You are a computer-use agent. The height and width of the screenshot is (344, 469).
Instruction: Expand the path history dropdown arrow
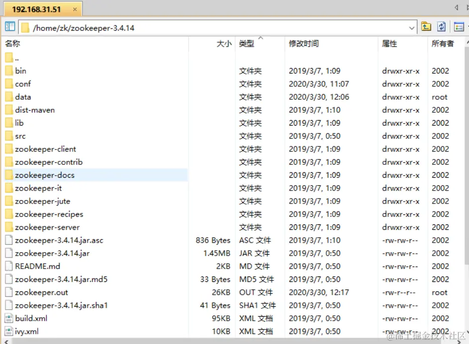pyautogui.click(x=411, y=28)
